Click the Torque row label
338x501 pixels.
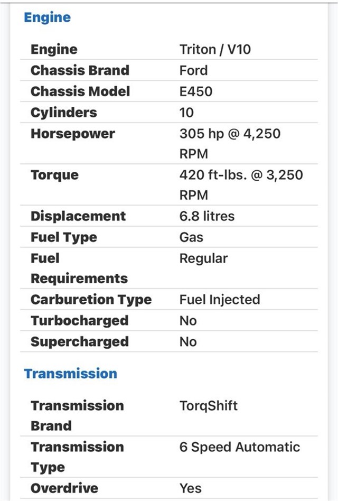pos(54,175)
